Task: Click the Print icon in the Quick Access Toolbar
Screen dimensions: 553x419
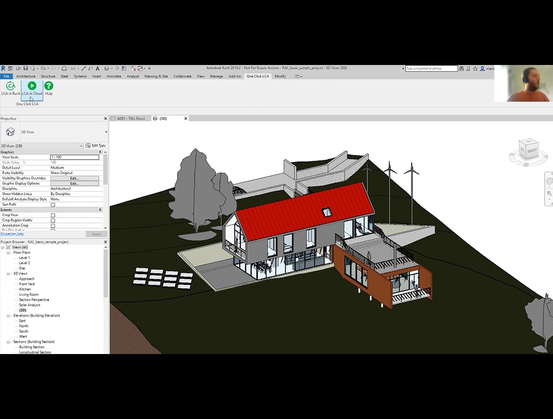Action: [64, 68]
